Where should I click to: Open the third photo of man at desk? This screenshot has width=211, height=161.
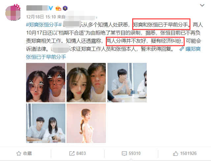click(127, 82)
